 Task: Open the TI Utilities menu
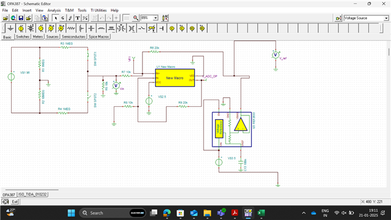[98, 10]
